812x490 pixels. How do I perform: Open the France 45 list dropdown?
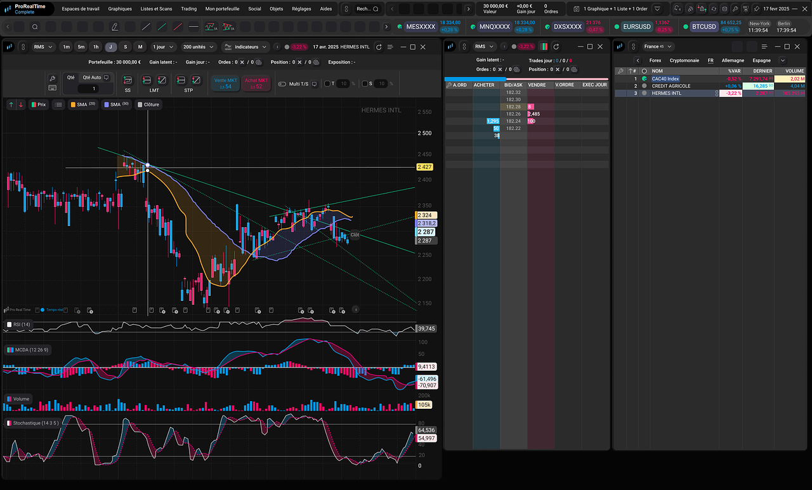click(x=657, y=46)
